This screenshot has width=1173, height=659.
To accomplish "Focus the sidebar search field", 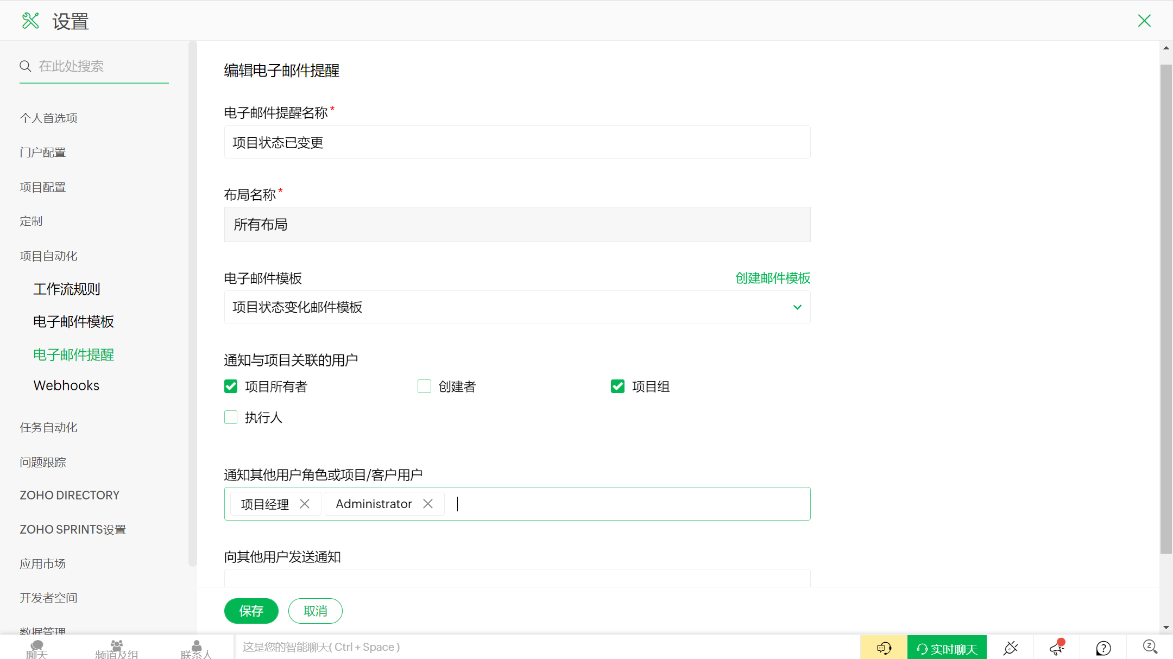I will click(94, 66).
